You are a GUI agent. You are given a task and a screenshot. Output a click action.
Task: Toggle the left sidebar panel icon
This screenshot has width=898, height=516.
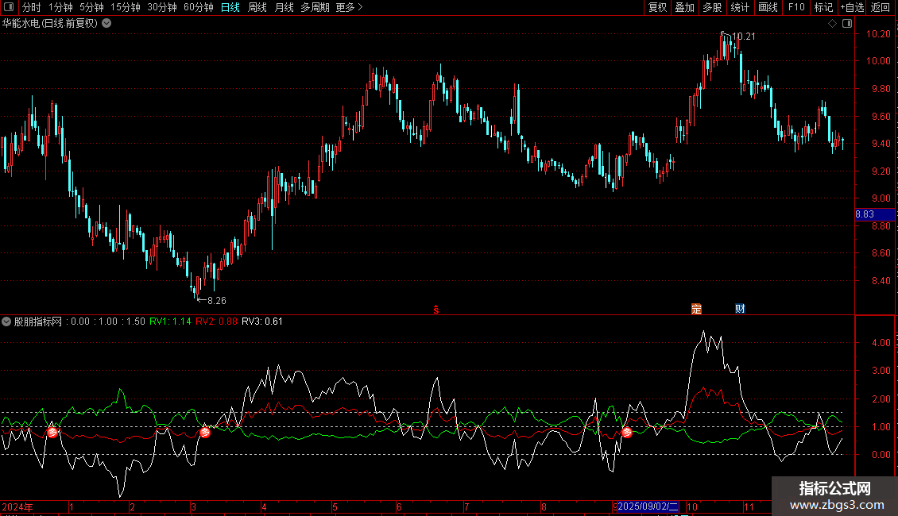pos(9,7)
